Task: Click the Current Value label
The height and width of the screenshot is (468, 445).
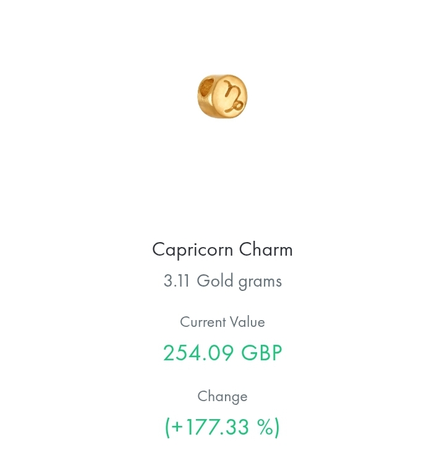Action: click(222, 322)
